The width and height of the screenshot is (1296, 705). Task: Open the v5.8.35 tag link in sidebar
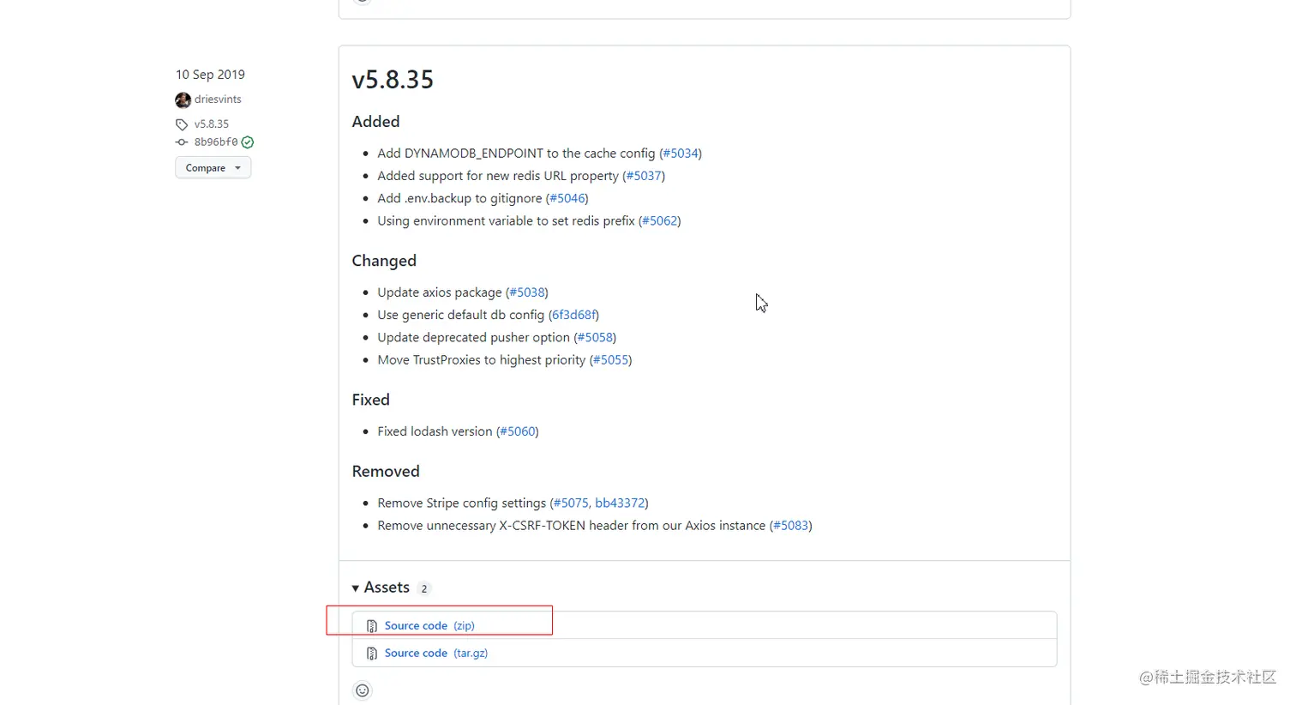tap(212, 124)
